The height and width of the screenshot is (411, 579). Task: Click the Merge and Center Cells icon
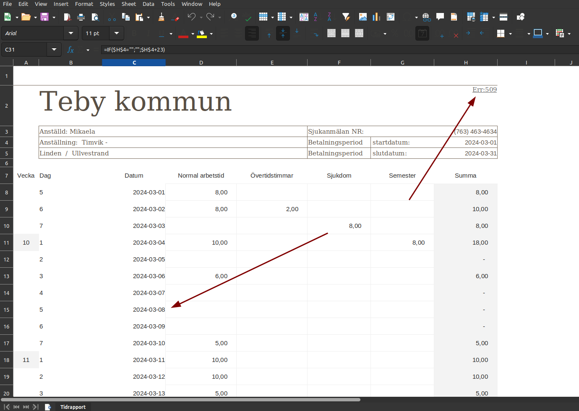pos(331,33)
